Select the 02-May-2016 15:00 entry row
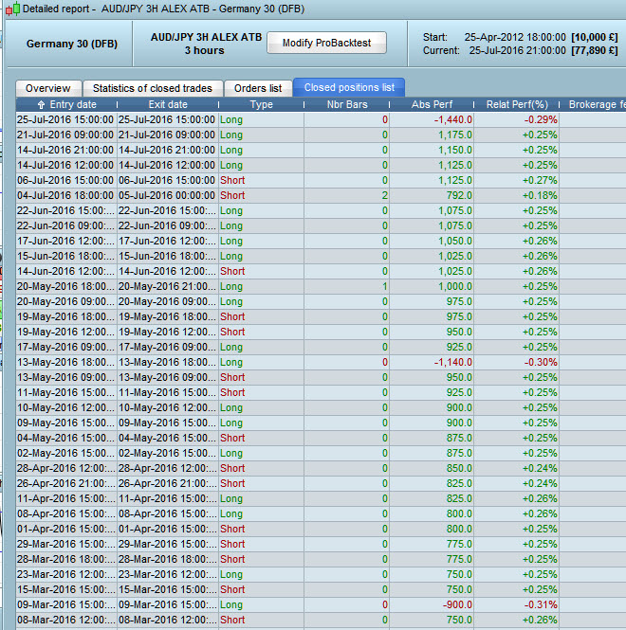The image size is (626, 630). 321,453
